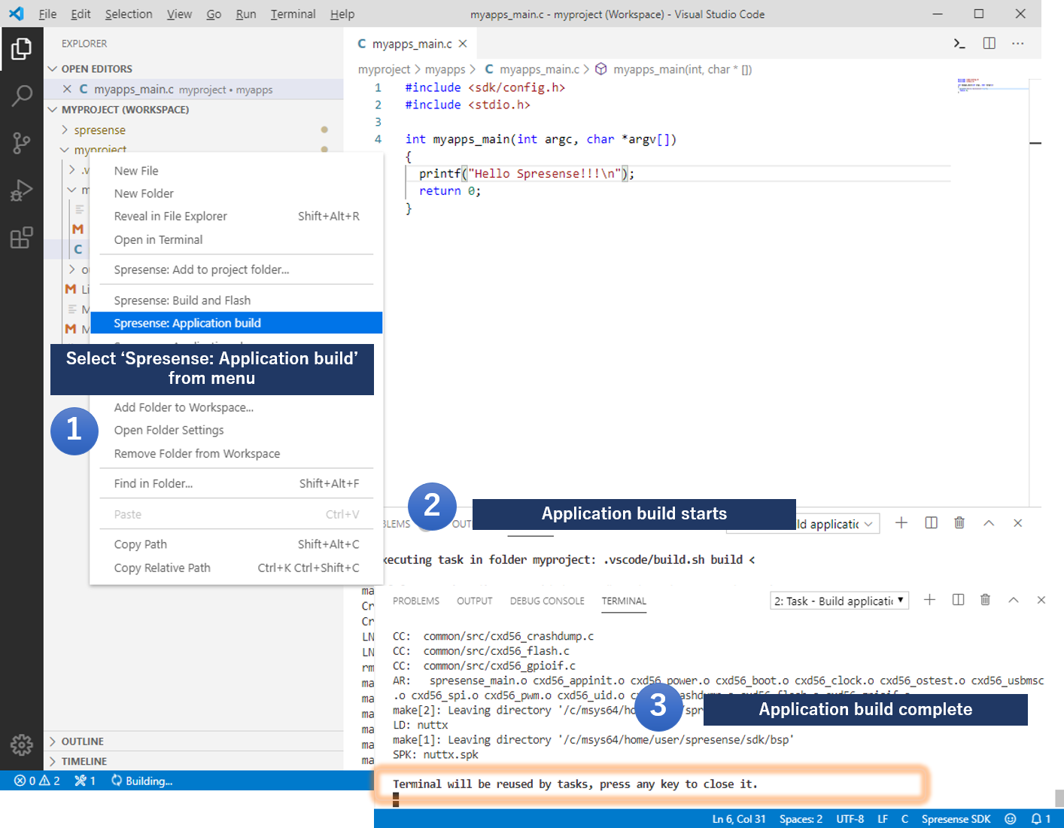Viewport: 1064px width, 828px height.
Task: Open the Search view in activity bar
Action: [22, 96]
